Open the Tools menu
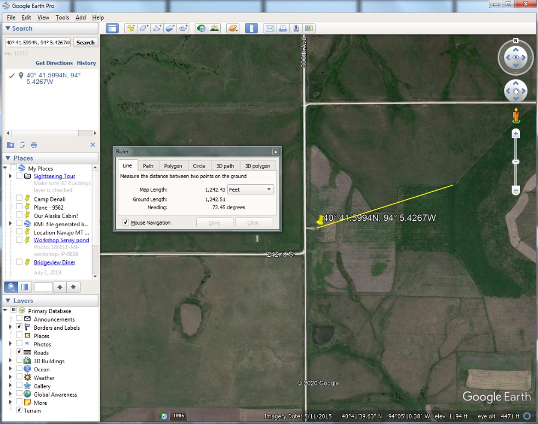Viewport: 538px width, 424px height. (x=62, y=18)
